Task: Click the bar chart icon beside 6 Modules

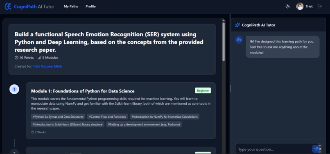Action: [39, 57]
